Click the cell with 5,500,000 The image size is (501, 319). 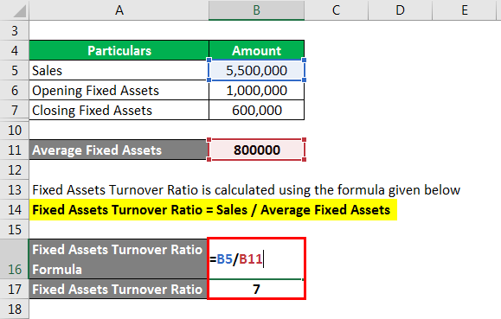(x=257, y=70)
